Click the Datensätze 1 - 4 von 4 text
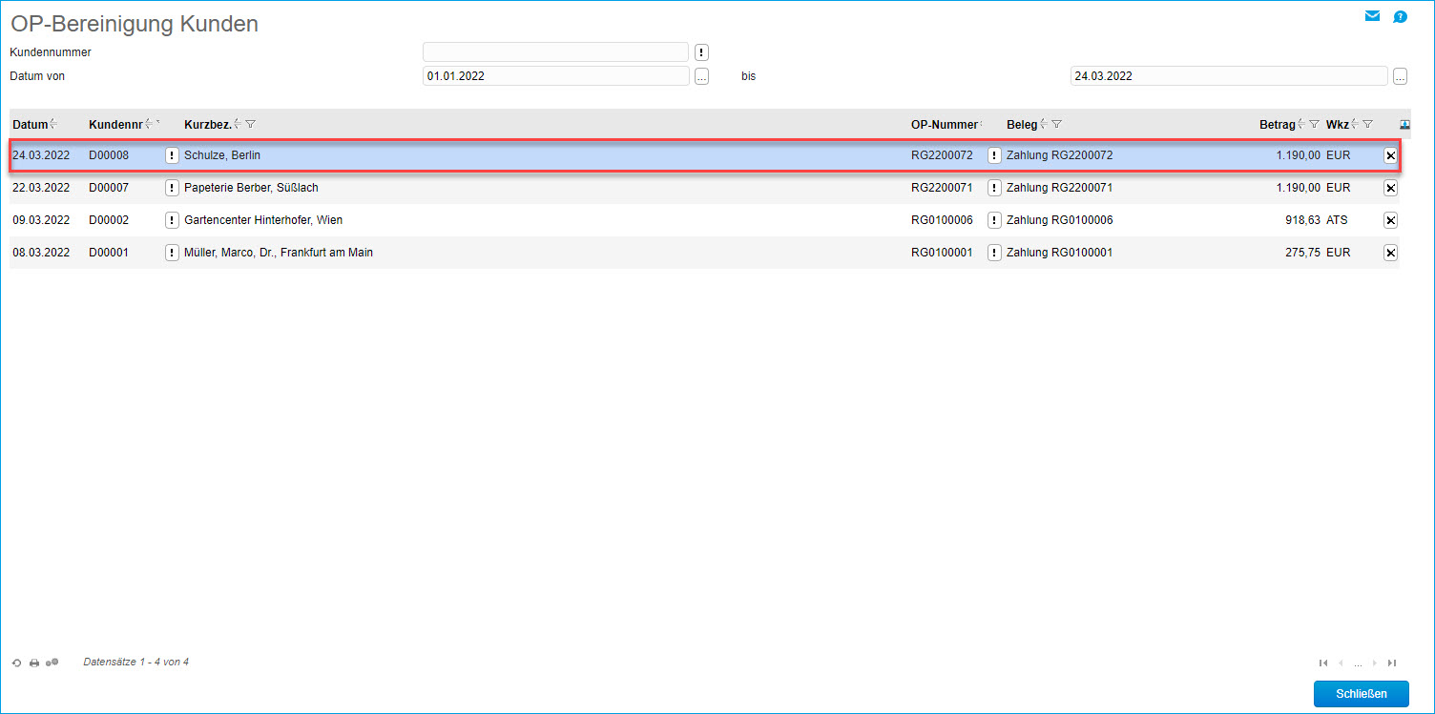 coord(136,662)
